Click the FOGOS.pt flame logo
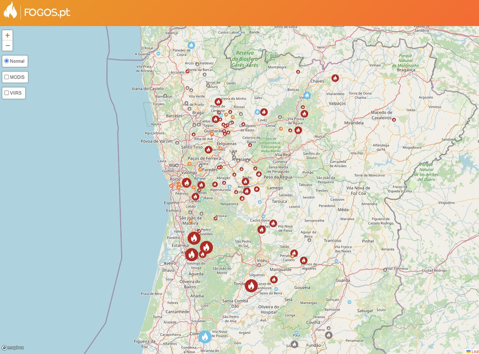The width and height of the screenshot is (479, 354). tap(10, 11)
